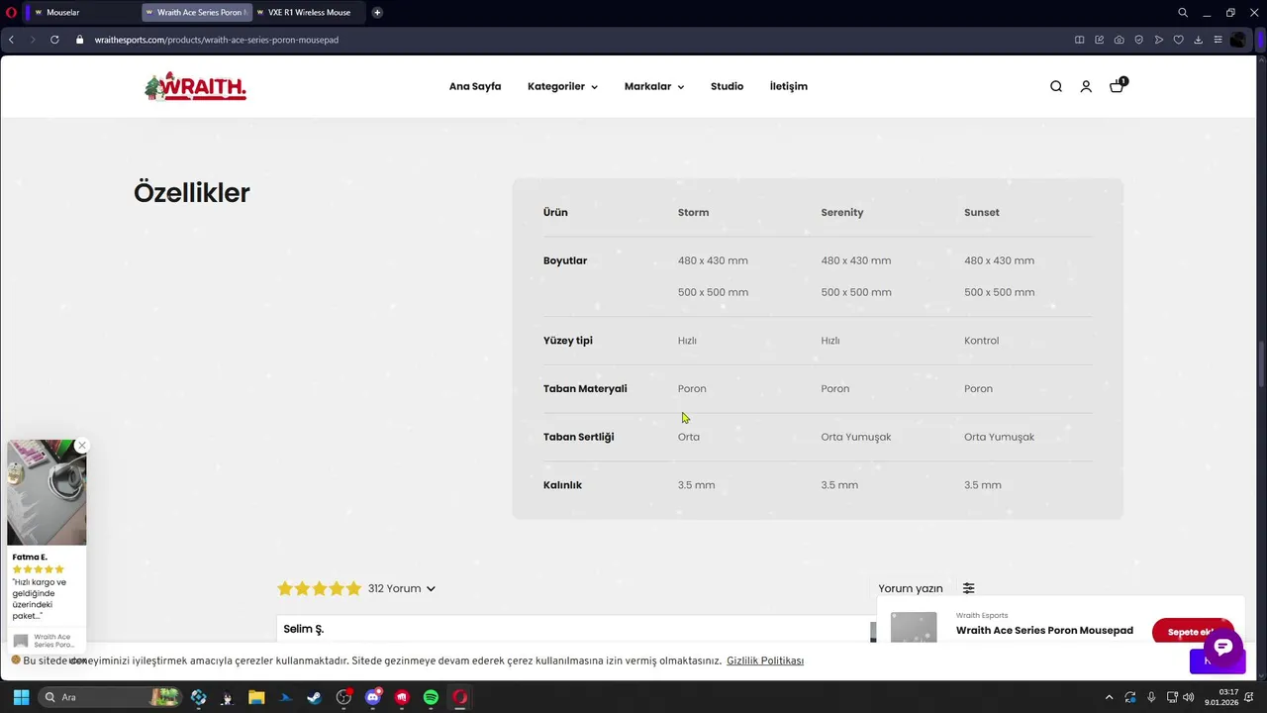Add page to bookmarks heart icon
This screenshot has width=1267, height=713.
point(1178,40)
